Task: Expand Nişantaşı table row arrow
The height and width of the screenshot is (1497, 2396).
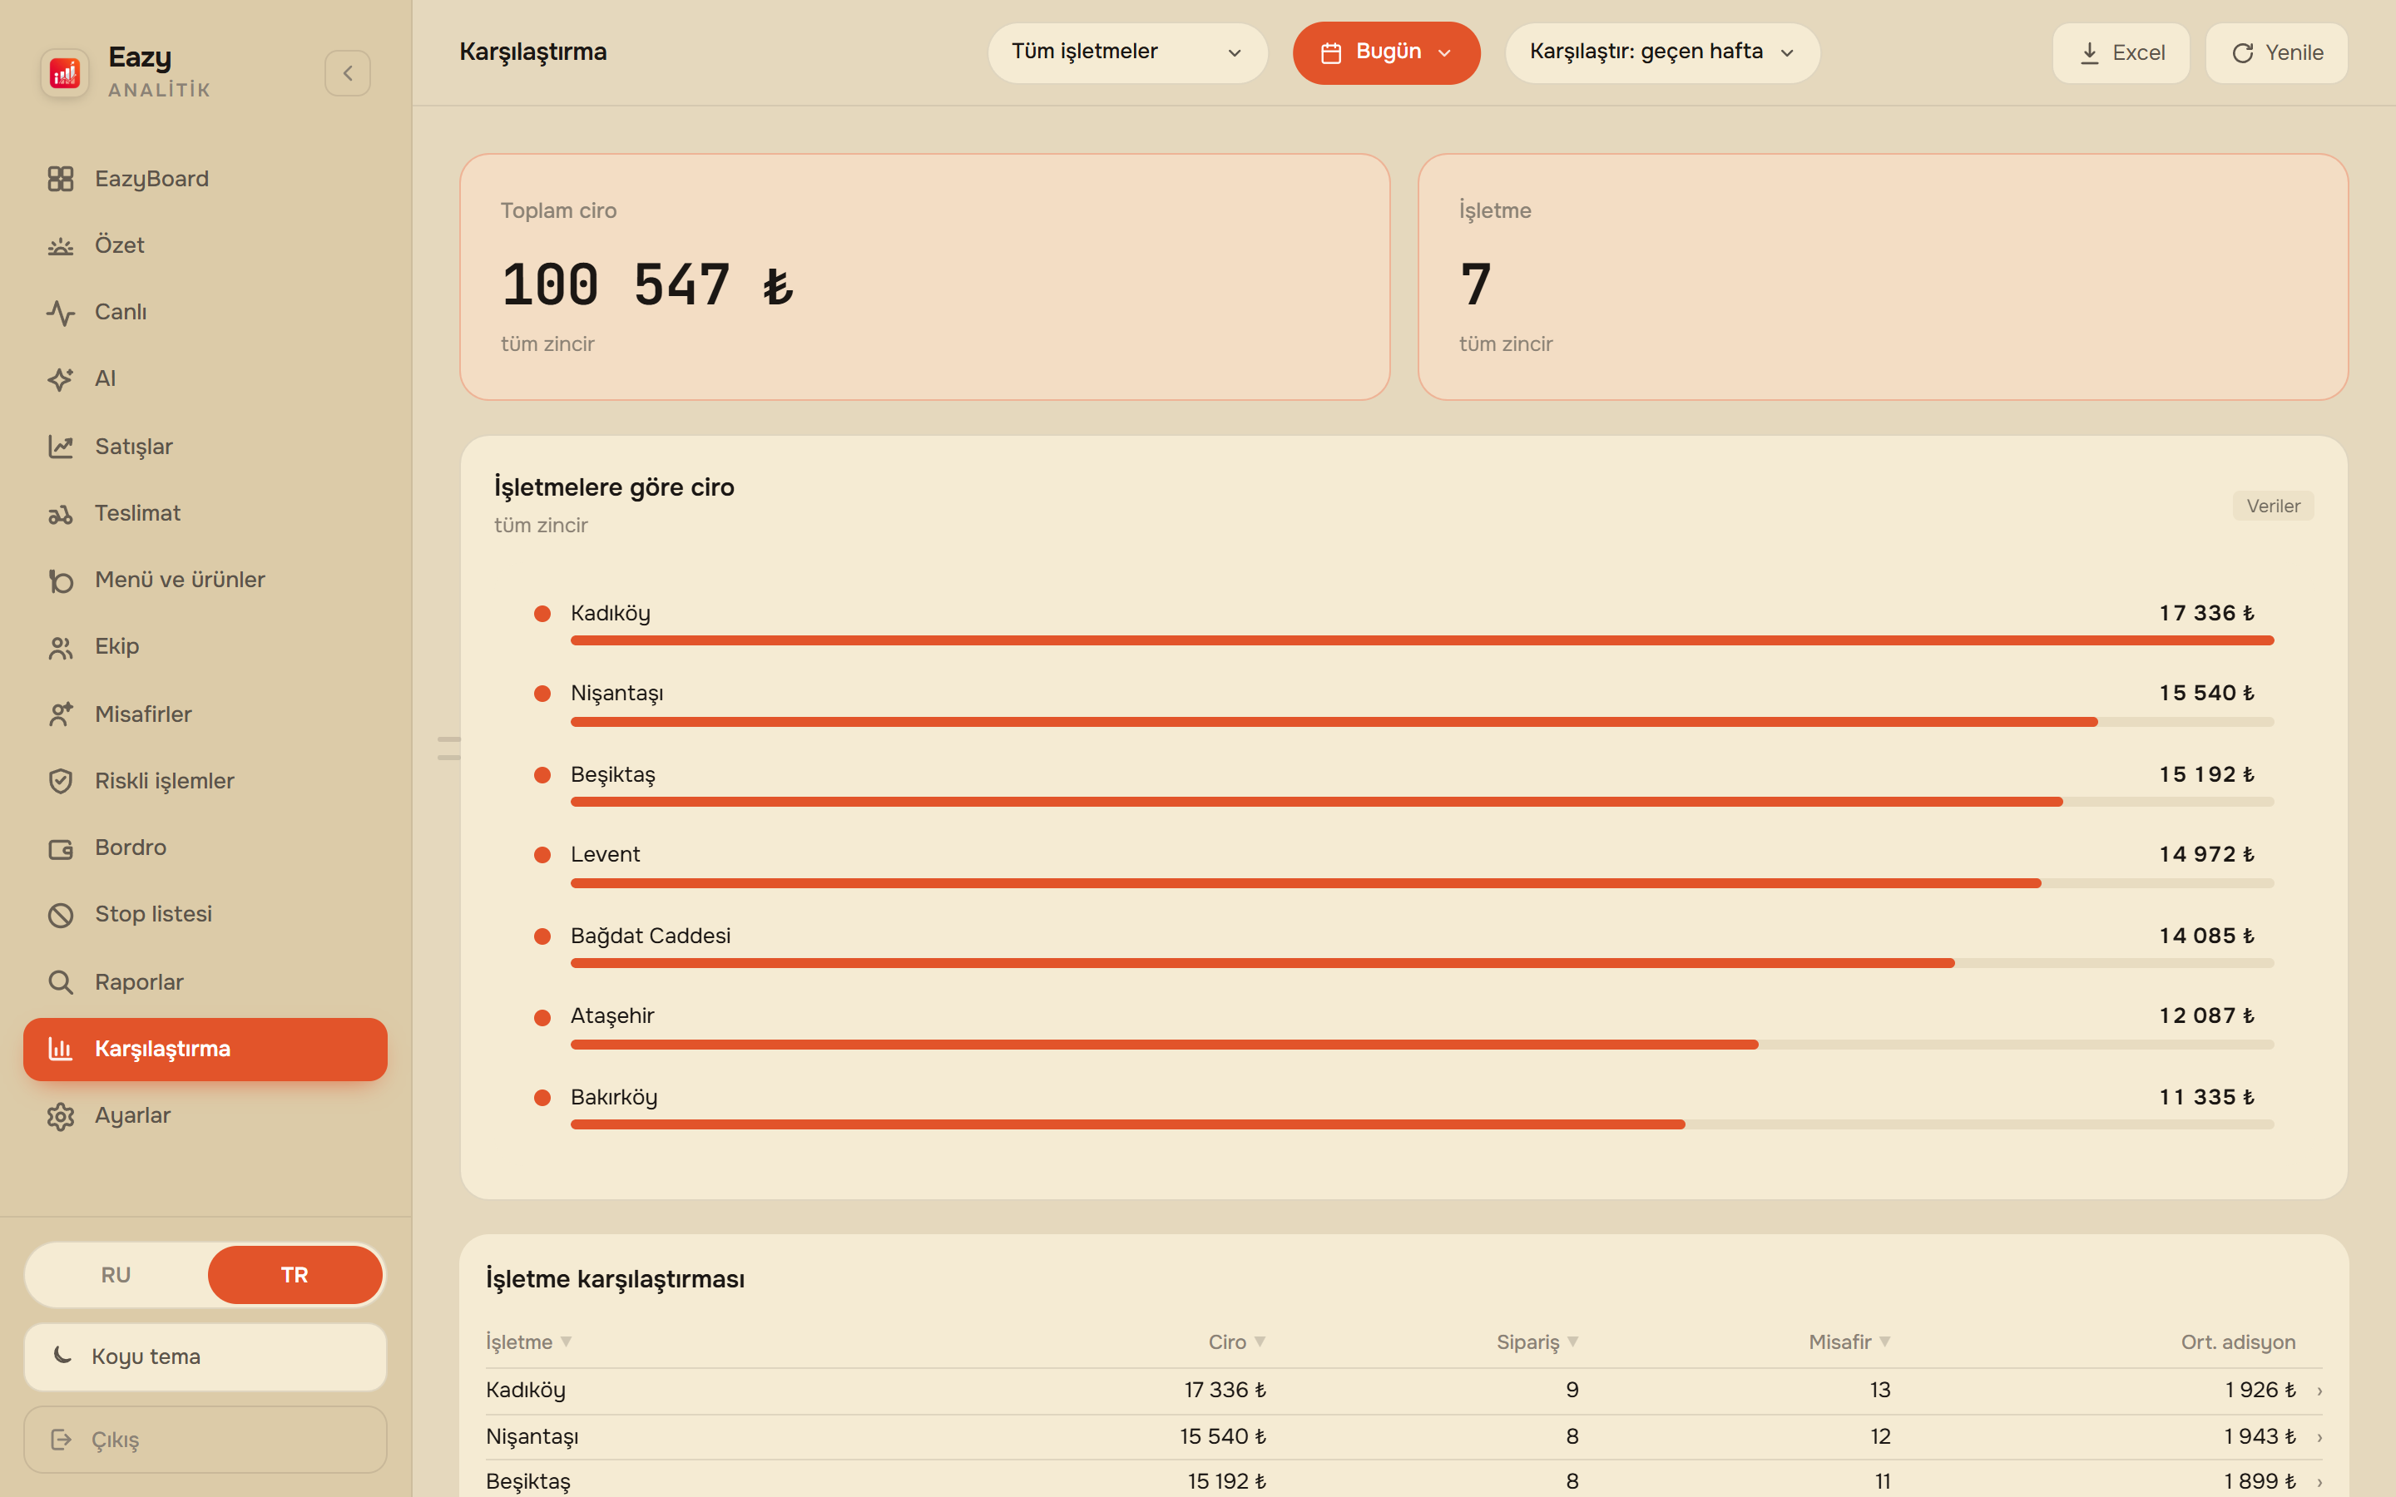Action: [2319, 1438]
